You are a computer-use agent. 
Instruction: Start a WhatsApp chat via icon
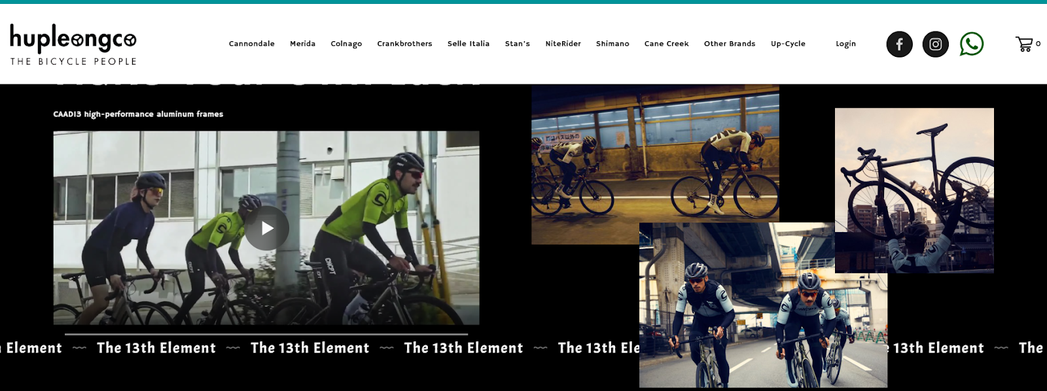(x=972, y=44)
